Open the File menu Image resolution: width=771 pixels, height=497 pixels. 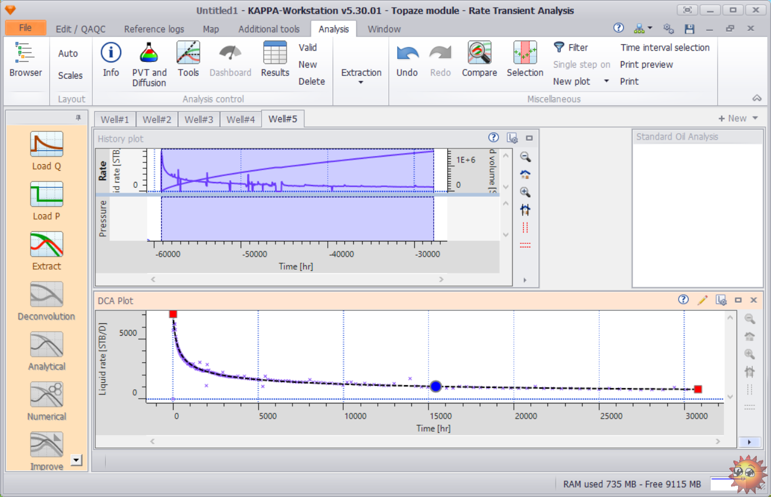(x=25, y=28)
